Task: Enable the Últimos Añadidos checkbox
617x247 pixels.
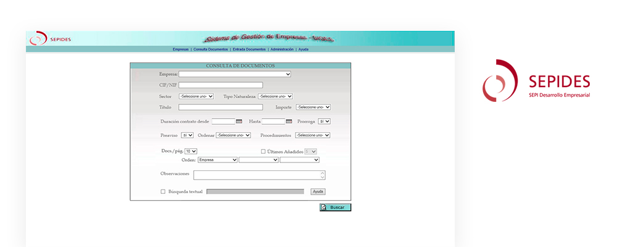Action: [x=263, y=151]
